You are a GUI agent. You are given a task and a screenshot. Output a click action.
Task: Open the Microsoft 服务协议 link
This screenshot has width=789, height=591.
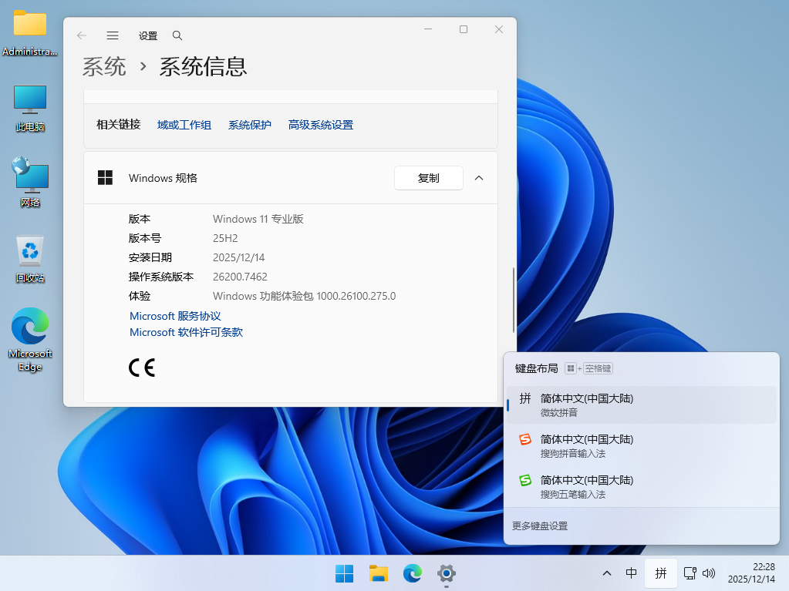[x=175, y=316]
